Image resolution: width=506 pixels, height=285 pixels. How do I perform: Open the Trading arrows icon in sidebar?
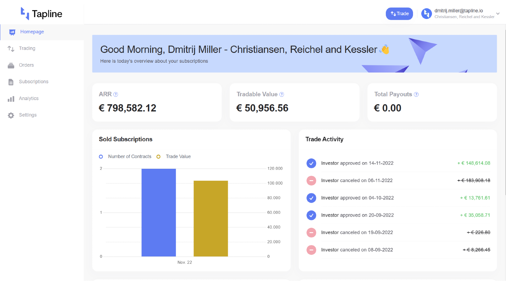pyautogui.click(x=11, y=49)
